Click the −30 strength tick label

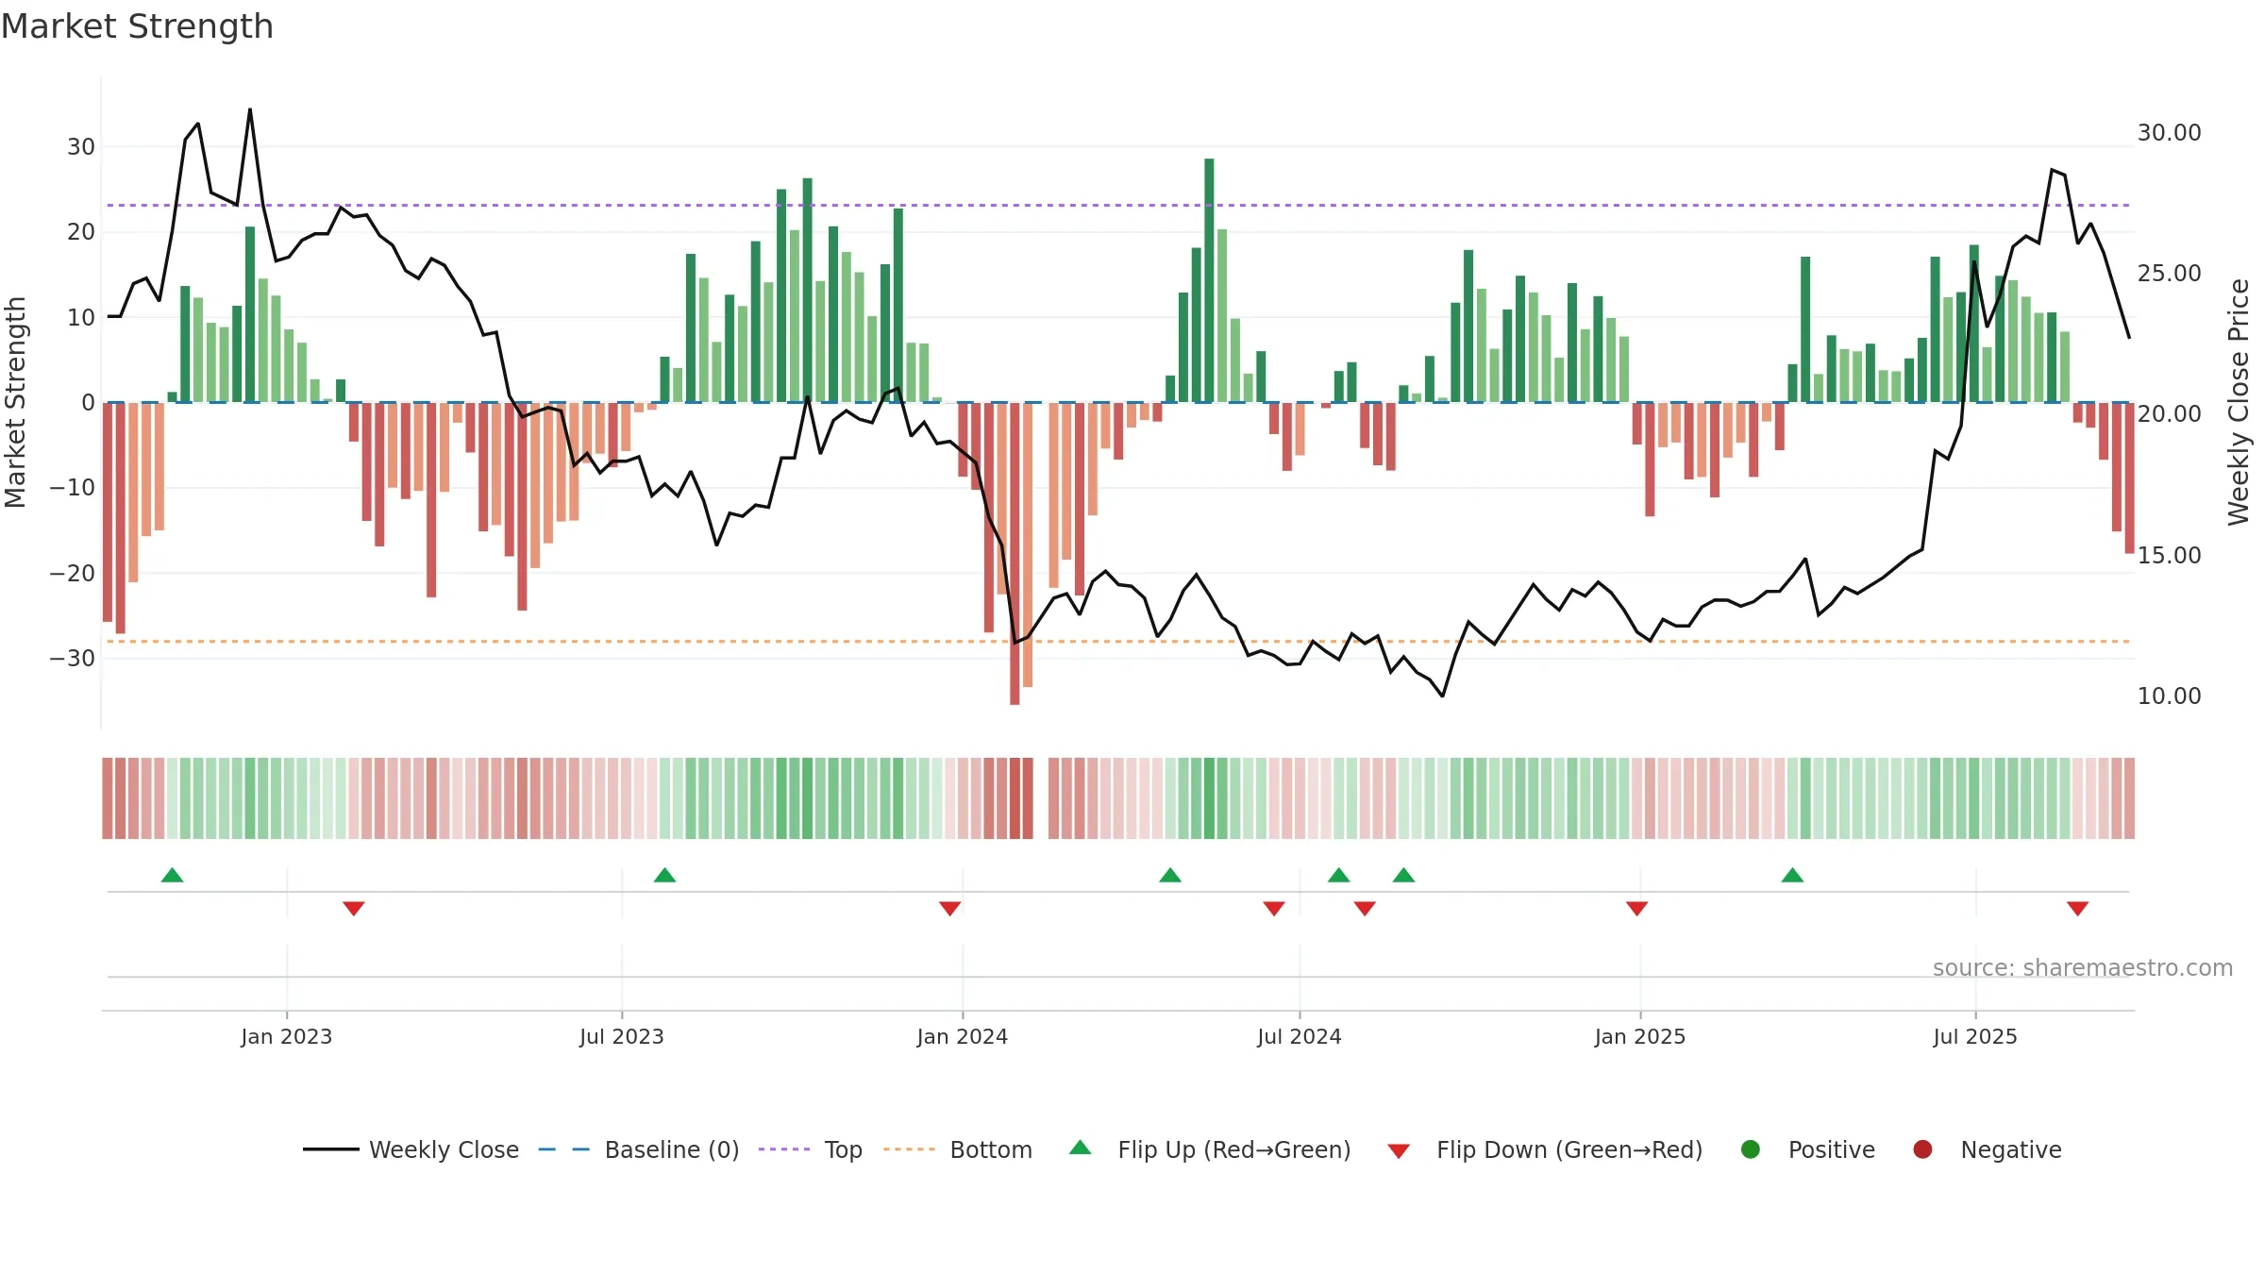[x=73, y=658]
